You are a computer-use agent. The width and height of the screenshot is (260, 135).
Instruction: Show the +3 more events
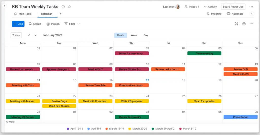coord(10,122)
